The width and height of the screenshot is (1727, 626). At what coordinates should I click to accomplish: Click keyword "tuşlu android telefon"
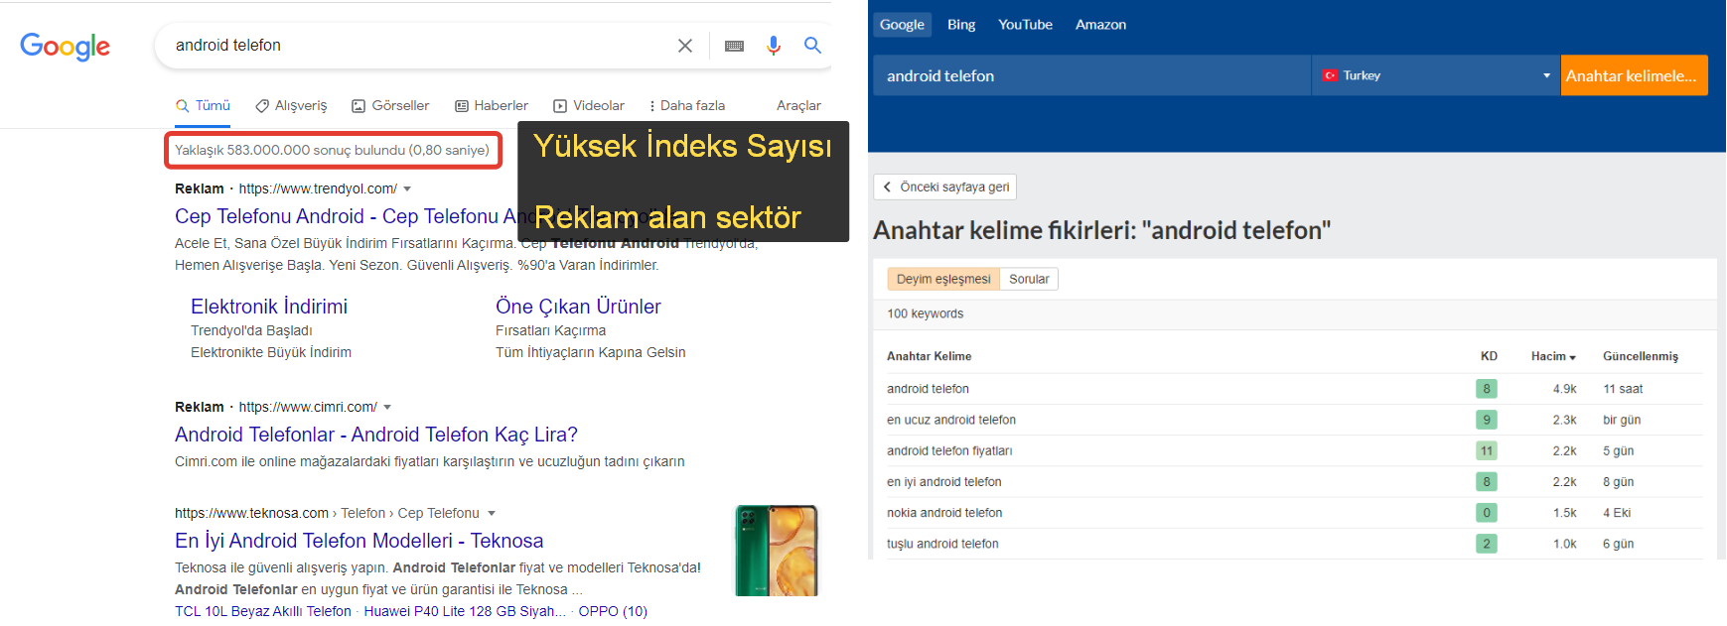(x=942, y=544)
